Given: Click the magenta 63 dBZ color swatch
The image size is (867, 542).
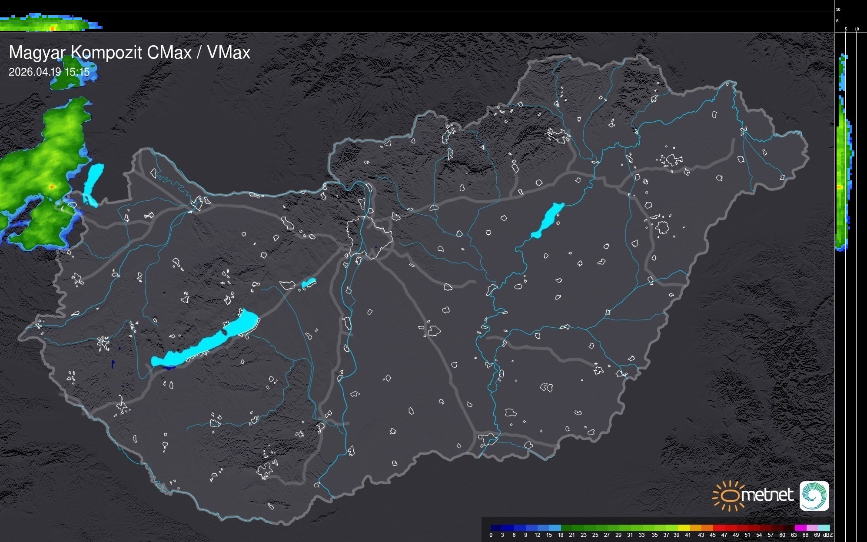Looking at the screenshot, I should click(x=800, y=528).
